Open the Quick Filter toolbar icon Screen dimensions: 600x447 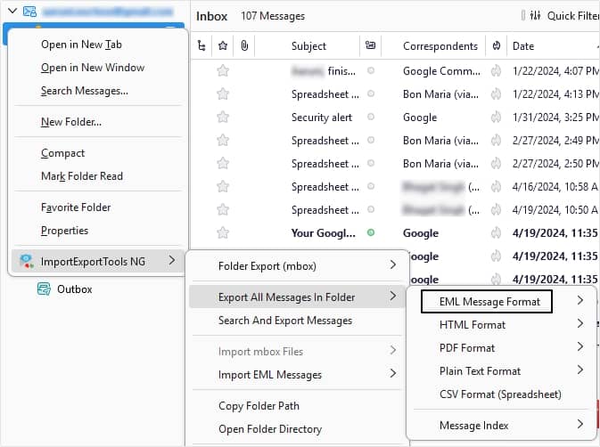click(535, 15)
